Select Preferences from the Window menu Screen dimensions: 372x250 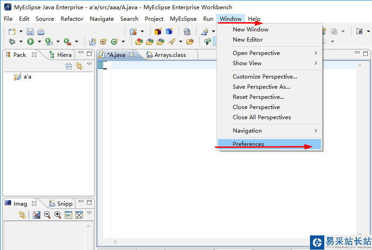click(x=269, y=144)
